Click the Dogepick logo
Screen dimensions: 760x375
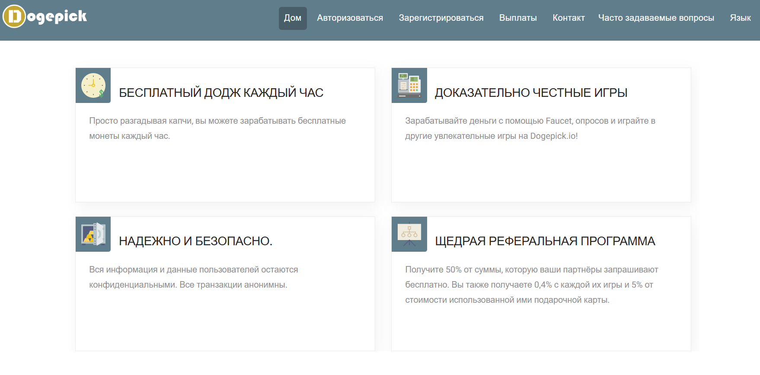45,16
